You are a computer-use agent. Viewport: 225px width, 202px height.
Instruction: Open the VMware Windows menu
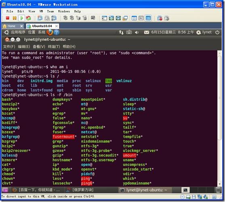64,11
